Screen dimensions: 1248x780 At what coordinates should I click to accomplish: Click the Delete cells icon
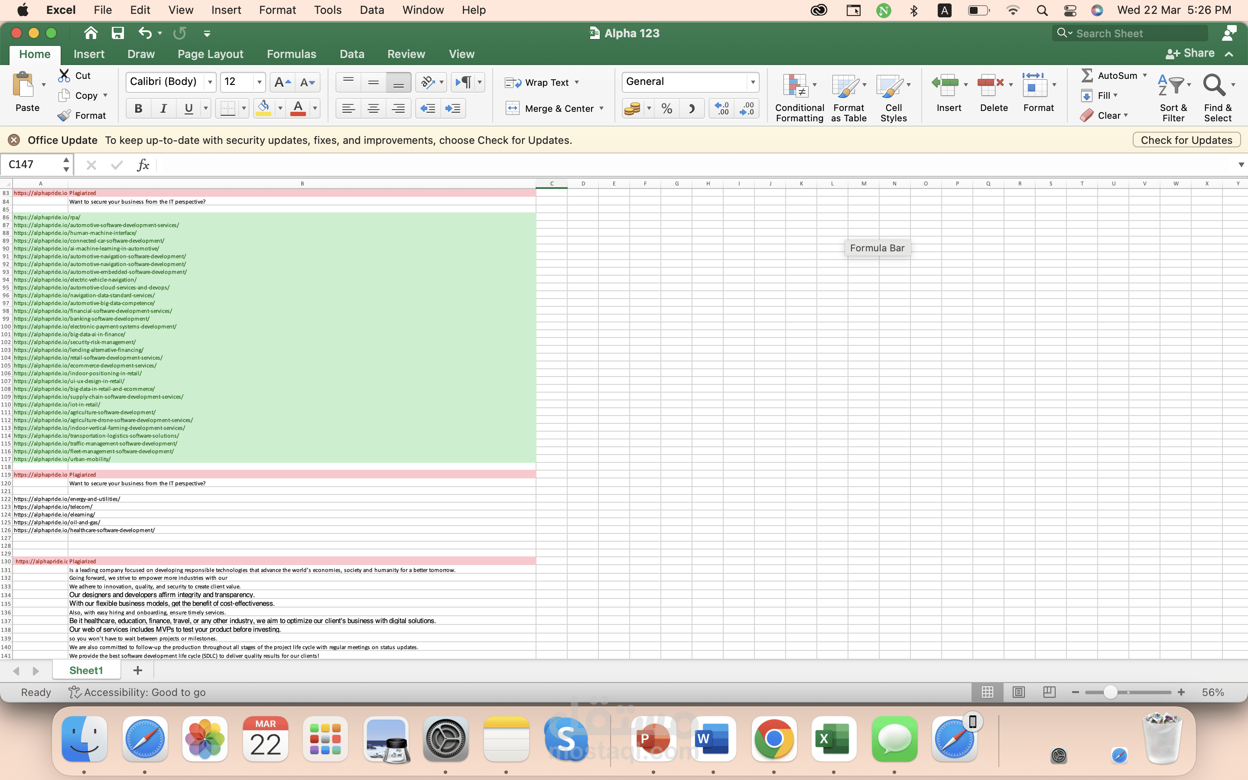click(990, 85)
